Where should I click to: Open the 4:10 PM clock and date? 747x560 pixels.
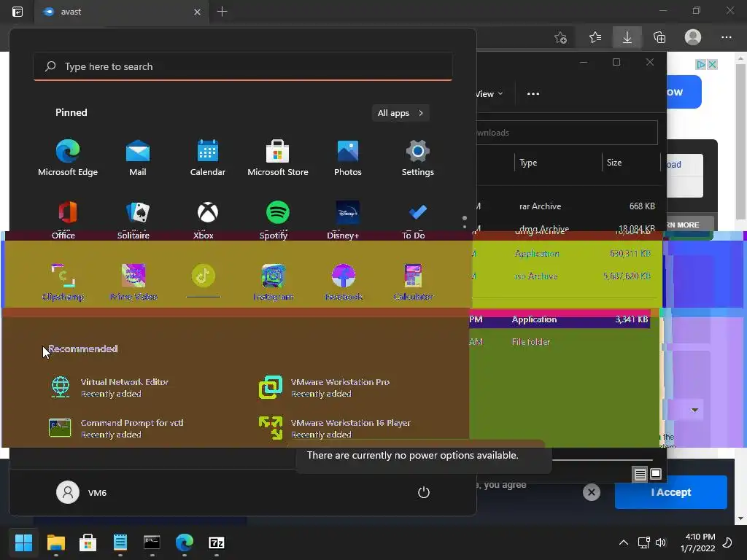697,542
